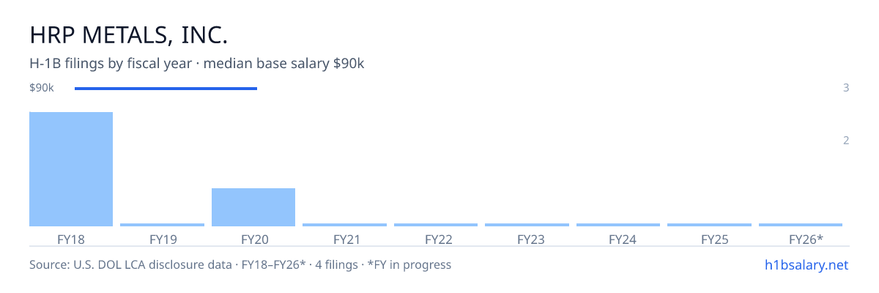Click the FY18 filings bar
This screenshot has width=879, height=293.
tap(71, 169)
